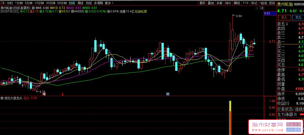The height and width of the screenshot is (135, 304).
Task: Click the 交易状态 status row
Action: pyautogui.click(x=290, y=109)
